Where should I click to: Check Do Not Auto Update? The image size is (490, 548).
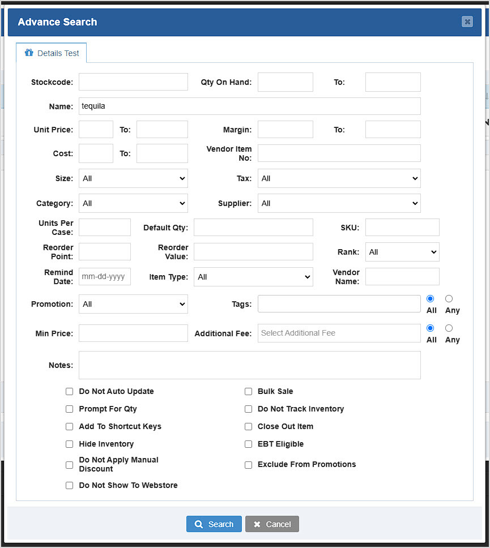[x=69, y=391]
